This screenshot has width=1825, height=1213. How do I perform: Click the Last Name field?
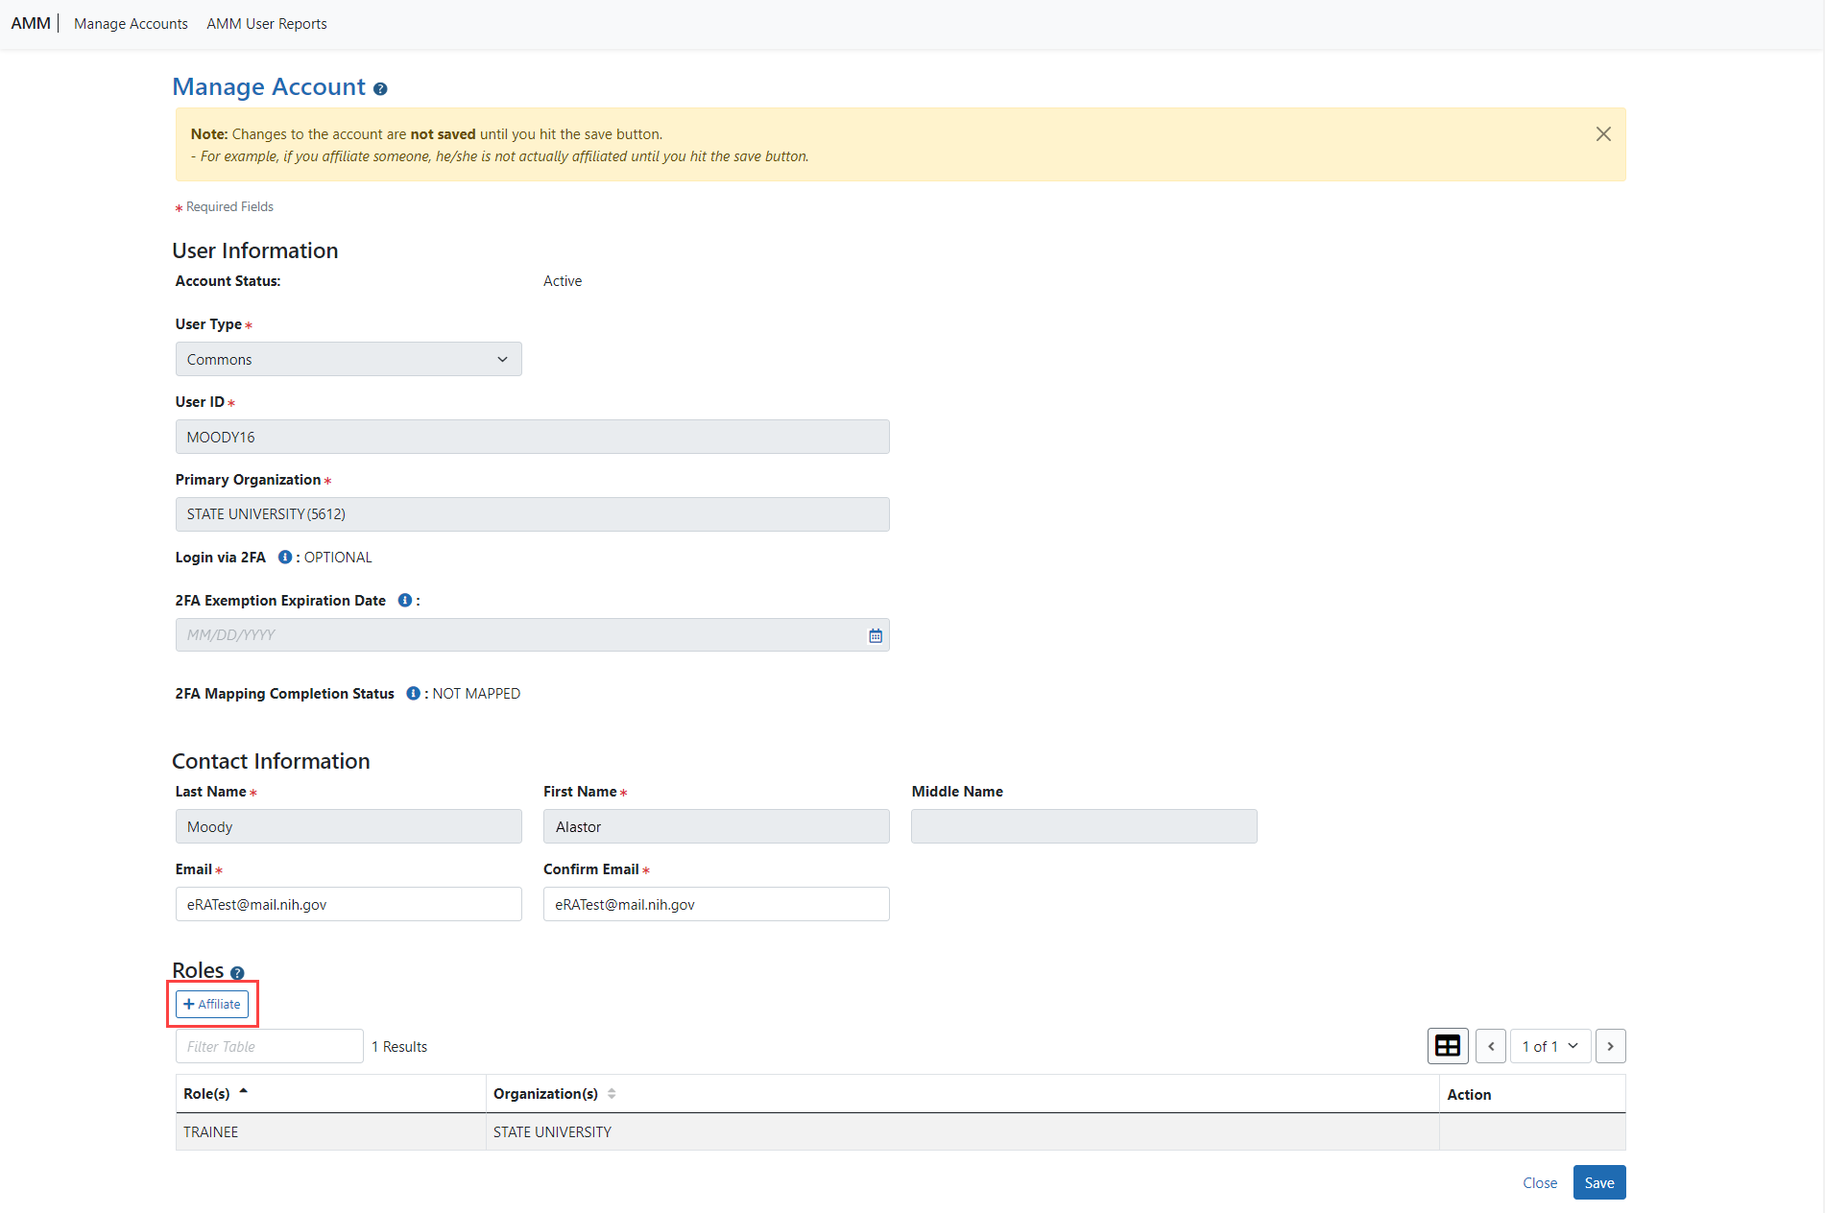click(x=348, y=826)
